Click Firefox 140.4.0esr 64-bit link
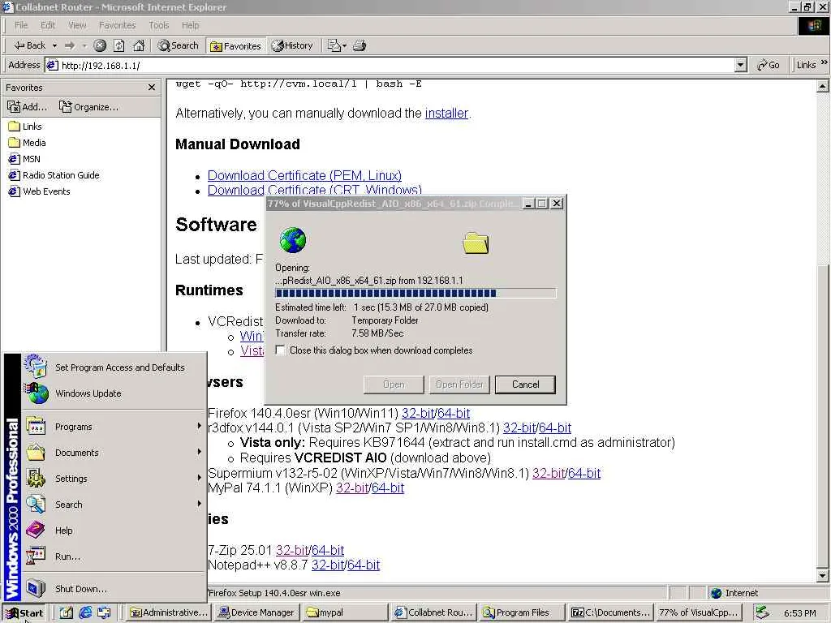831x623 pixels. pyautogui.click(x=454, y=413)
